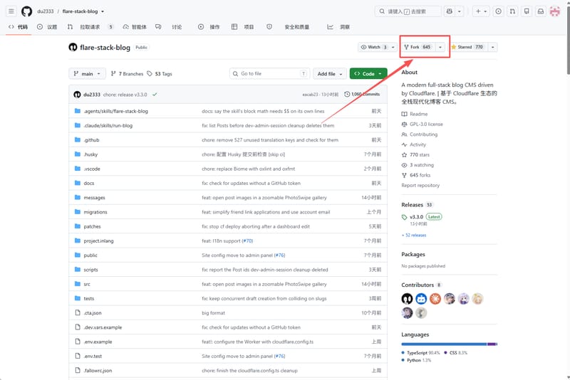Open the pull requests icon in top header
This screenshot has height=380, width=570.
click(512, 11)
